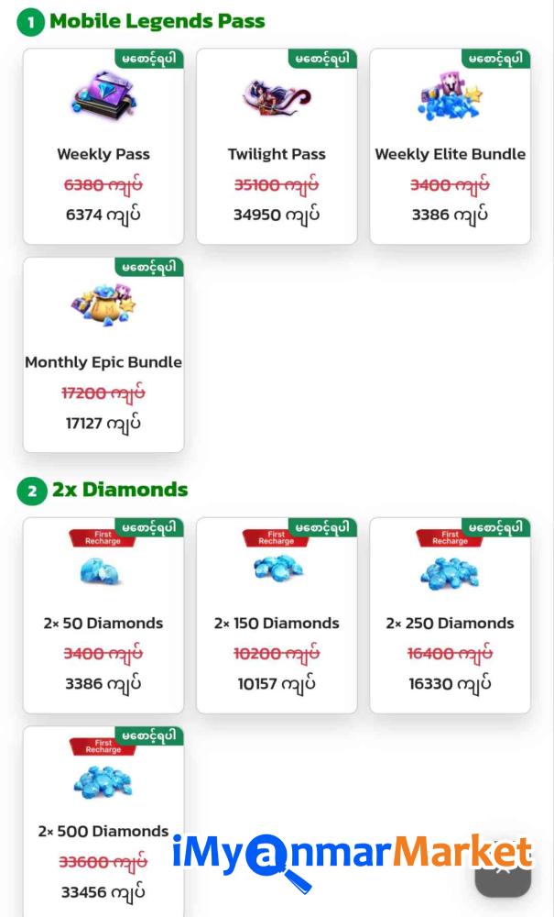Click the 2x Diamonds section heading
The height and width of the screenshot is (917, 554).
[119, 490]
